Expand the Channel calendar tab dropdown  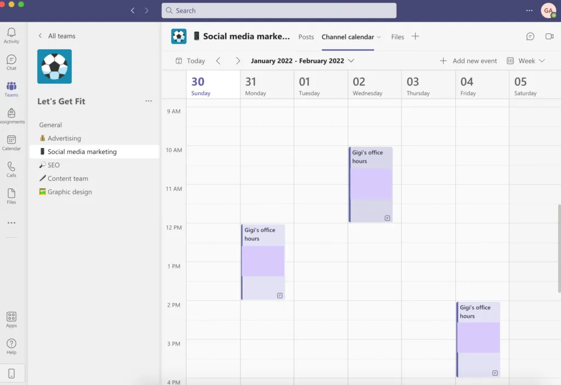point(379,37)
